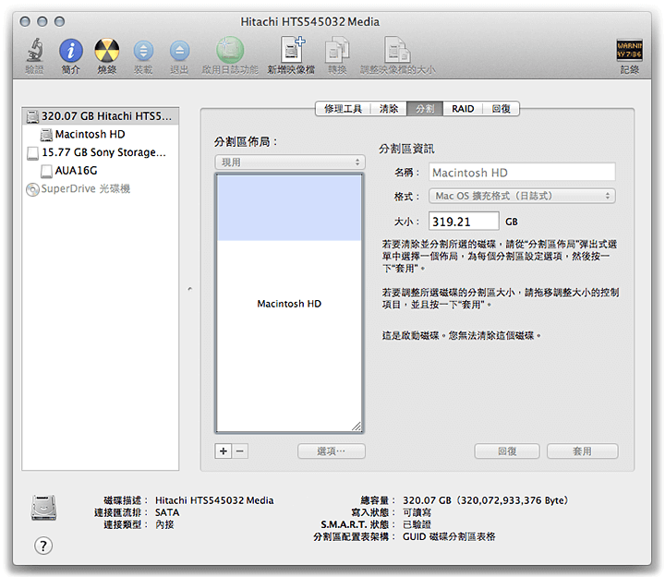Click the write status value 可讀寫
The width and height of the screenshot is (665, 577).
click(417, 512)
